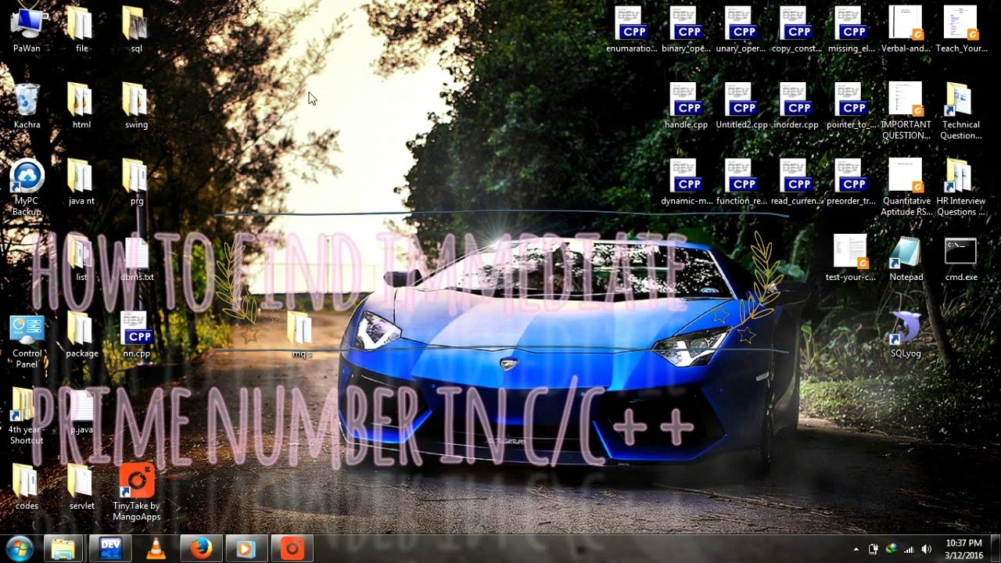This screenshot has width=1001, height=563.
Task: Open the dbms.txt file
Action: [x=136, y=258]
